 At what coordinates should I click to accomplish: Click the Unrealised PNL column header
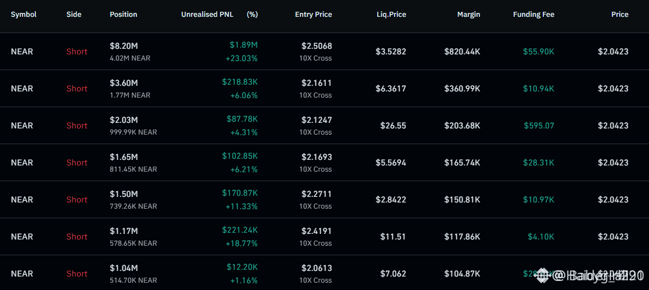(207, 15)
